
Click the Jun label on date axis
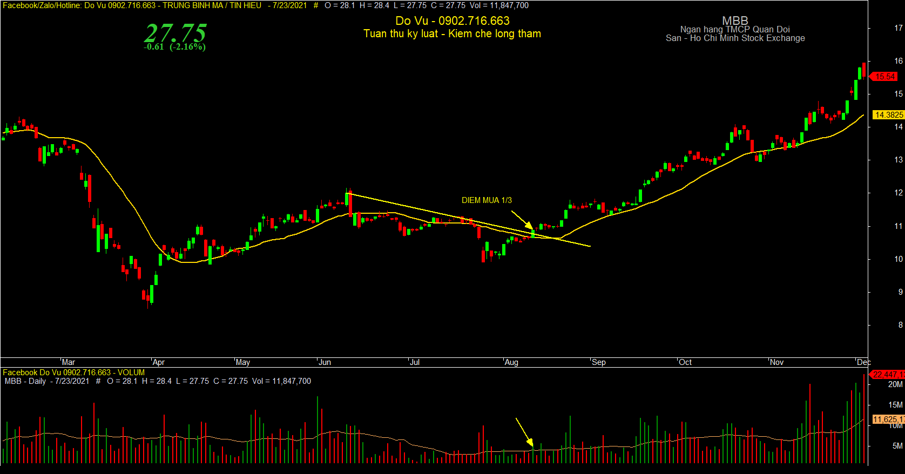(325, 362)
